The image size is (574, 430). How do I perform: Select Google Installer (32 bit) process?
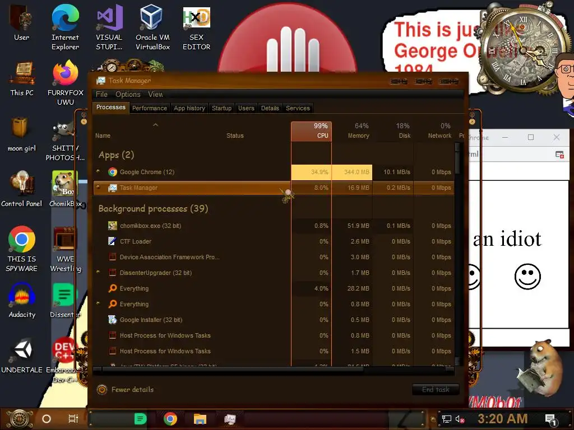(x=274, y=320)
